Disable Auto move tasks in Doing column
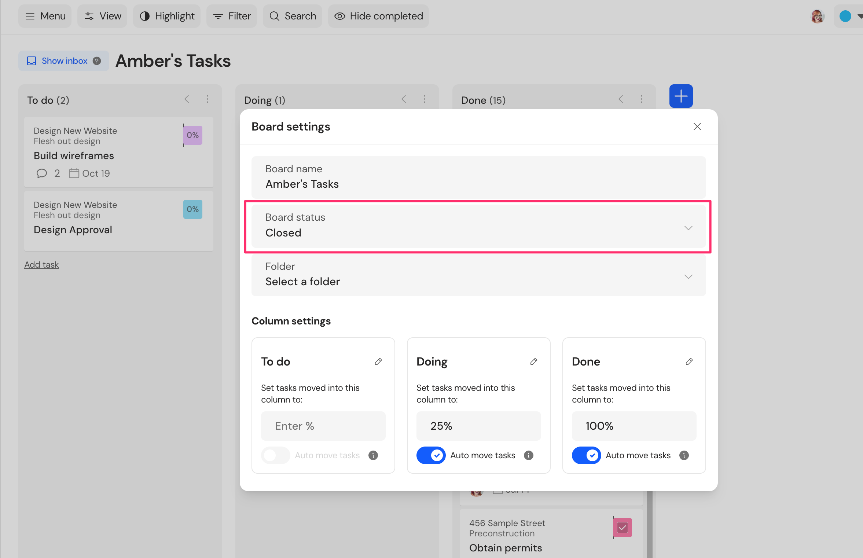Image resolution: width=863 pixels, height=558 pixels. (431, 455)
